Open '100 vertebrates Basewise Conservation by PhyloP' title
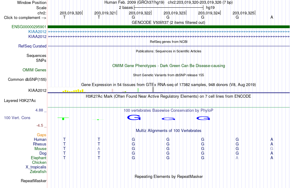 [x=168, y=111]
